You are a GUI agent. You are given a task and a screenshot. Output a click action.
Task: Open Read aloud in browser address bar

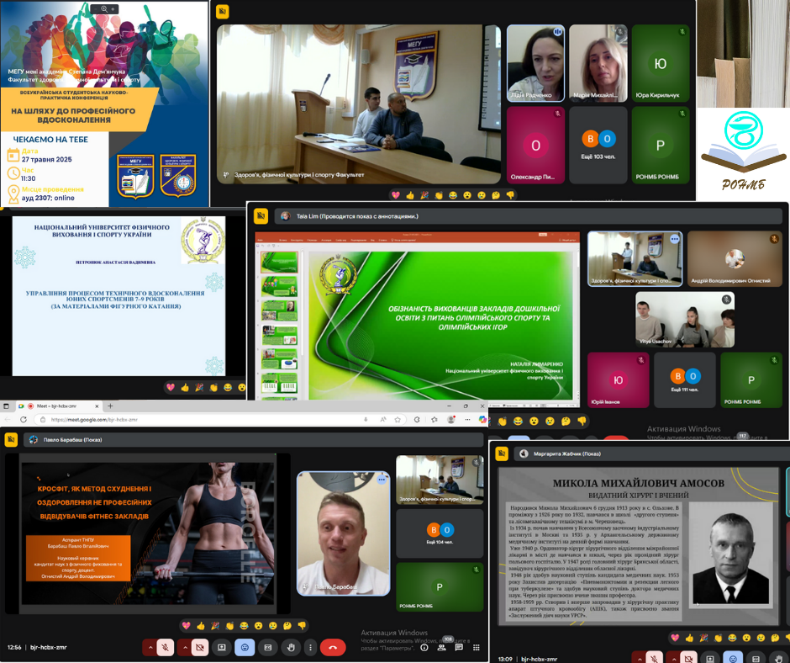click(x=383, y=419)
